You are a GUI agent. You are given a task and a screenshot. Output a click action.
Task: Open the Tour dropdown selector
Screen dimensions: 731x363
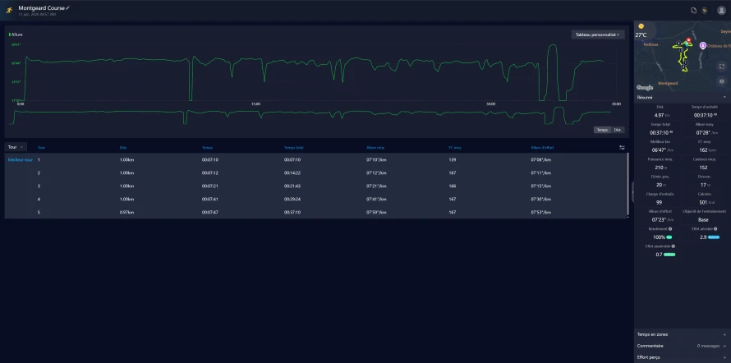coord(16,147)
